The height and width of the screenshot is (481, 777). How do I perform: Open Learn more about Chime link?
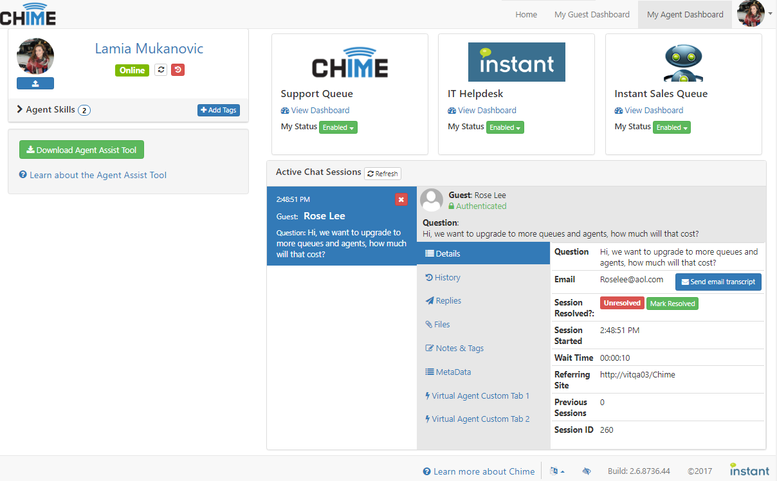(479, 471)
